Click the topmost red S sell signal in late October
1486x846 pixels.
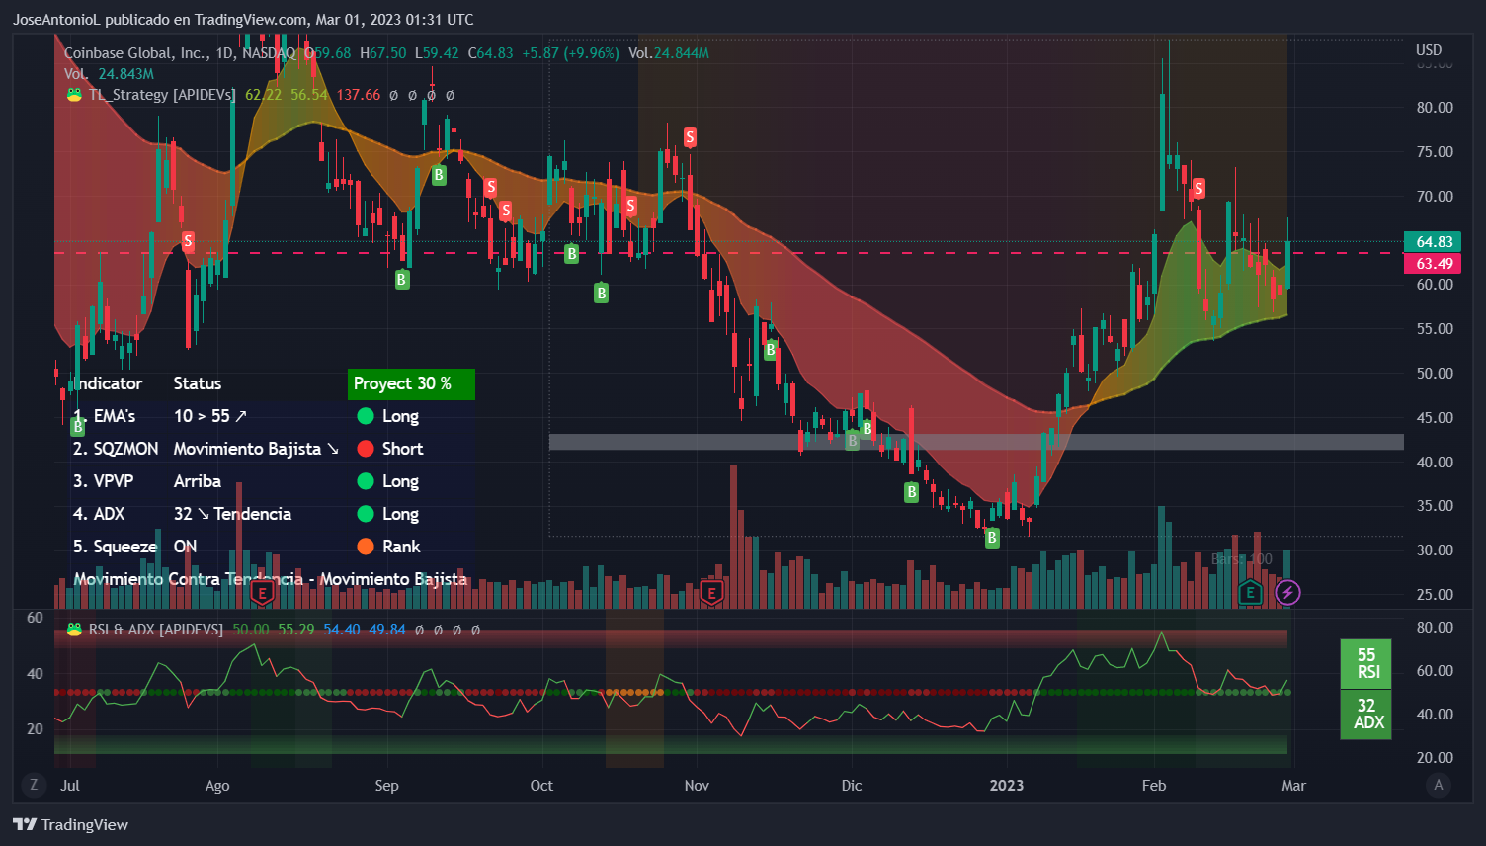tap(690, 137)
